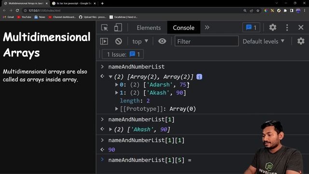The image size is (309, 174).
Task: Open the Excalidraw bookmark
Action: (124, 17)
